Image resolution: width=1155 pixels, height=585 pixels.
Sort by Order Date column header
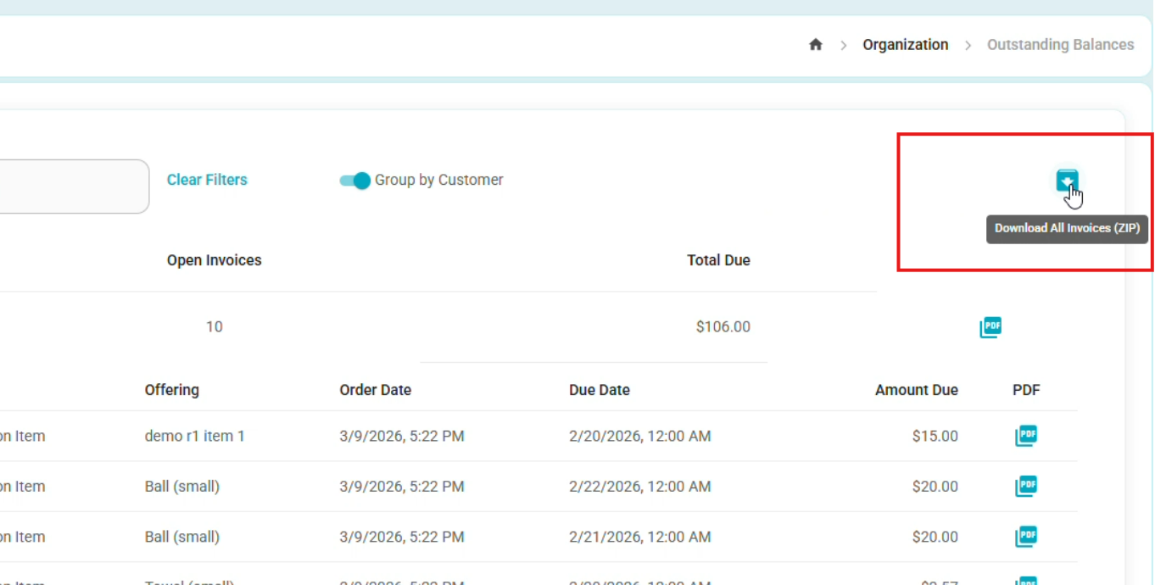tap(375, 390)
